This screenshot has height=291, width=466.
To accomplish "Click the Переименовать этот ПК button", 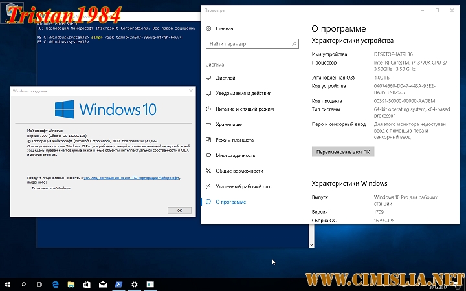I will tap(343, 151).
